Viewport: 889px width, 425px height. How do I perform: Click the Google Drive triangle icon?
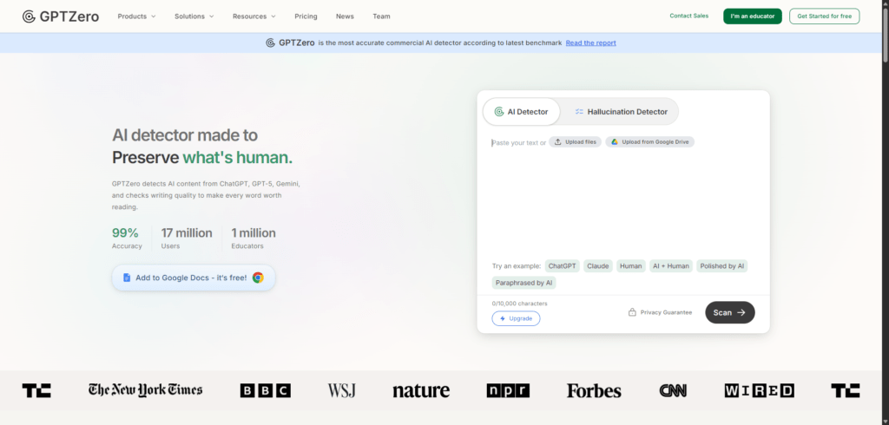coord(615,142)
